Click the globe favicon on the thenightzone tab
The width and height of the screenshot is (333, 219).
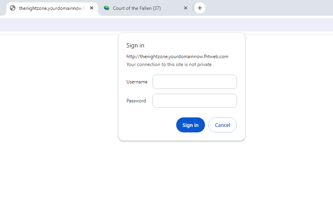(x=13, y=8)
